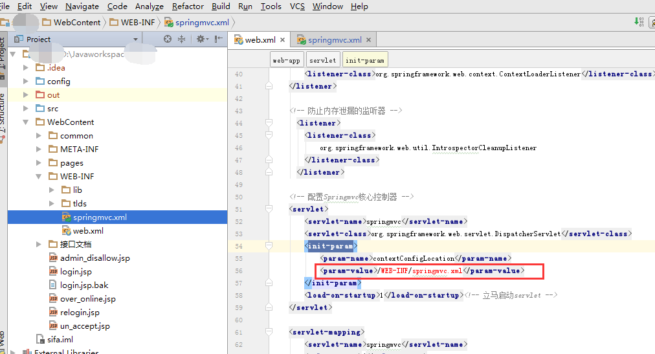655x354 pixels.
Task: Open the Window menu
Action: coord(328,6)
